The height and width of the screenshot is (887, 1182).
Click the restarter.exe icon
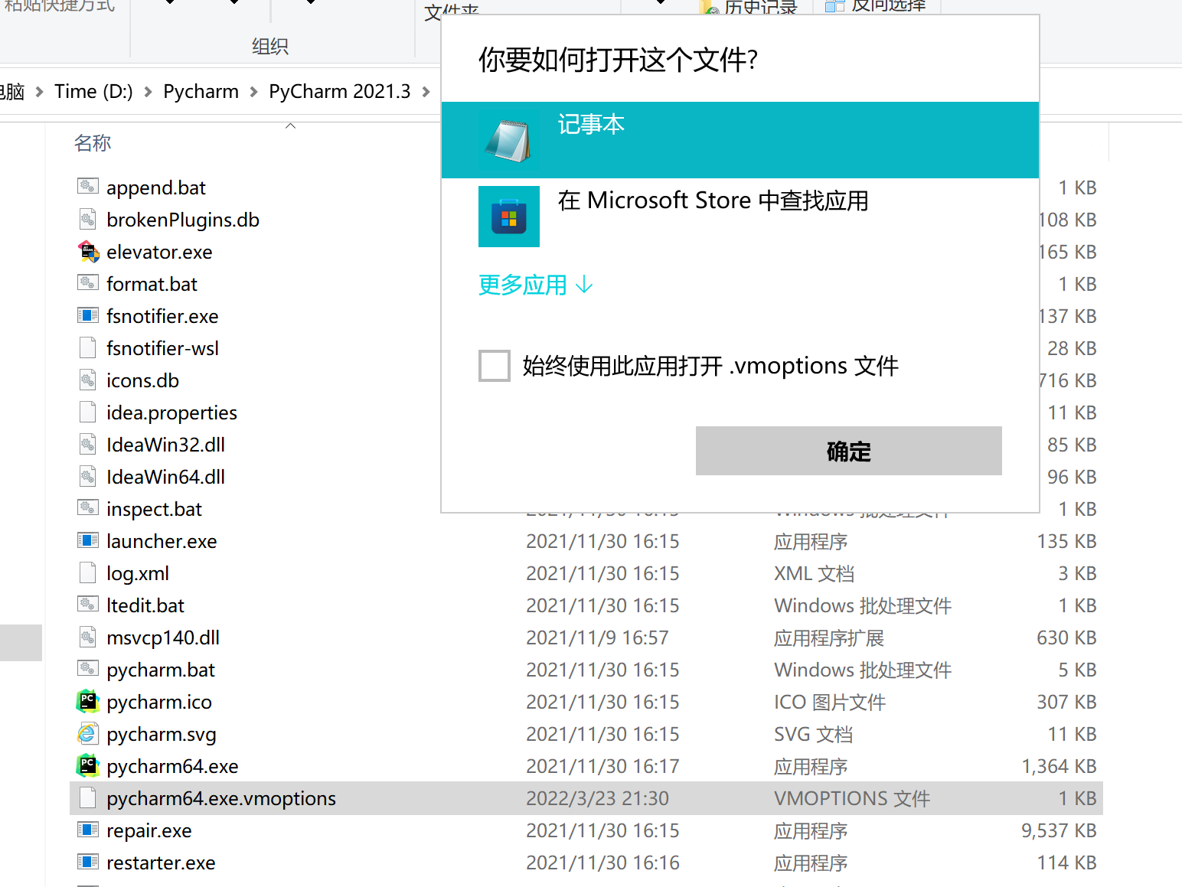[x=88, y=862]
